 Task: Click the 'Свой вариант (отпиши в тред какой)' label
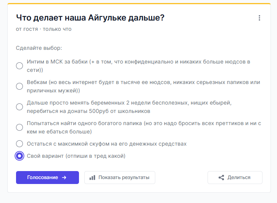76,156
